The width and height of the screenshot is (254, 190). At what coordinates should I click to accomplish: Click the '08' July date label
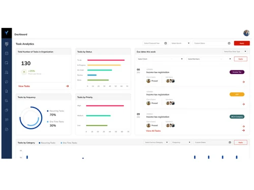pyautogui.click(x=138, y=69)
